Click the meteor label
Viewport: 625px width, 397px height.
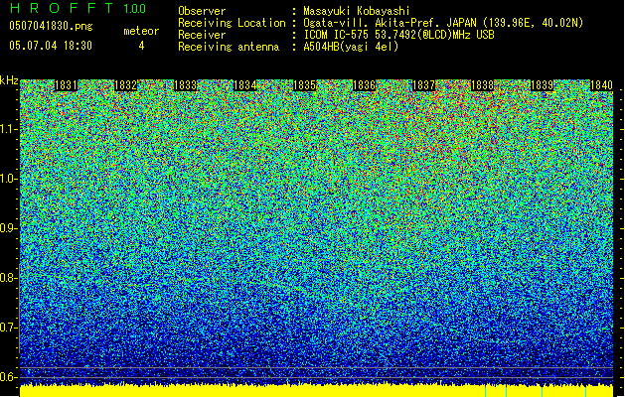pyautogui.click(x=141, y=31)
